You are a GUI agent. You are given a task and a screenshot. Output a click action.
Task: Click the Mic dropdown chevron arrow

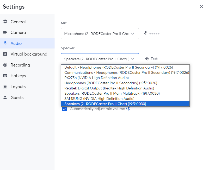(132, 34)
